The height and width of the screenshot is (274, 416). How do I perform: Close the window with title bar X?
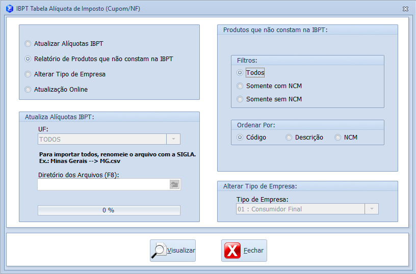click(x=405, y=9)
